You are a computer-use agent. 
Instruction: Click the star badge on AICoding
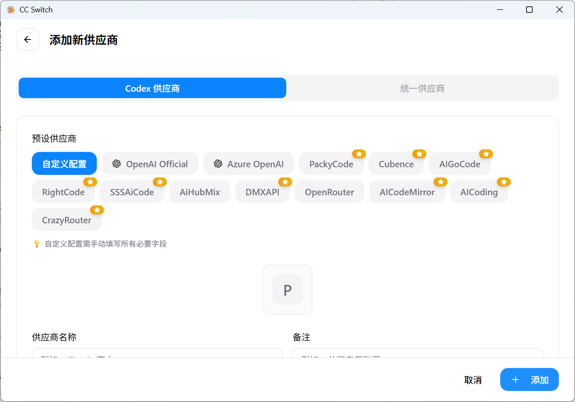(x=504, y=182)
